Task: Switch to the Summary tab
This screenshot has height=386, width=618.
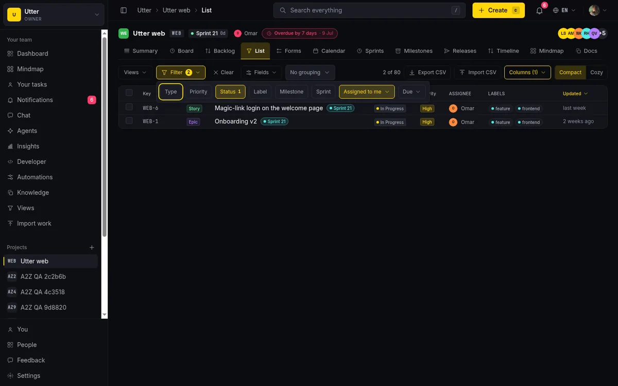Action: click(x=141, y=51)
